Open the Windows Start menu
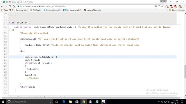 click(3, 102)
